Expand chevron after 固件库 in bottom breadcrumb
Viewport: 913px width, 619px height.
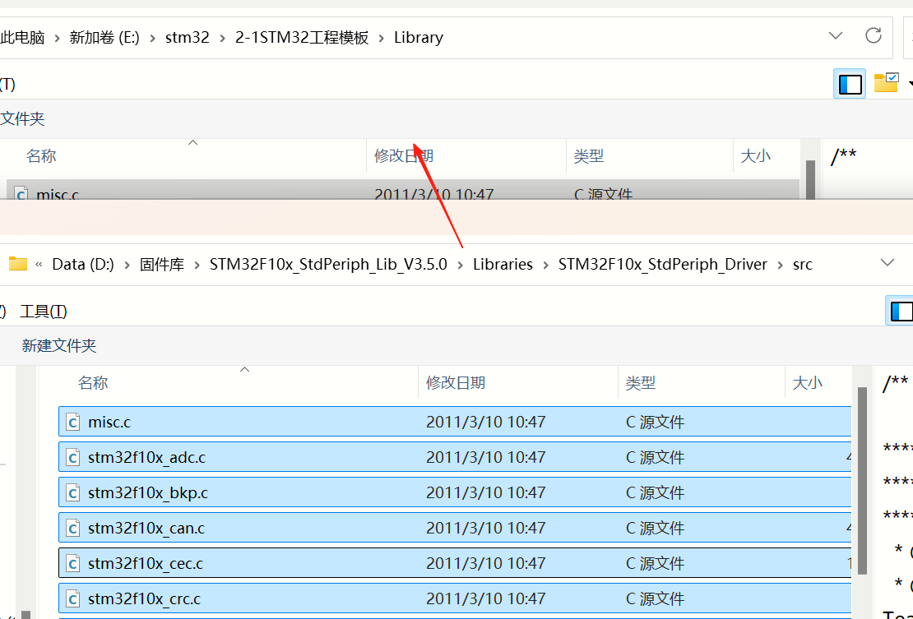point(197,266)
